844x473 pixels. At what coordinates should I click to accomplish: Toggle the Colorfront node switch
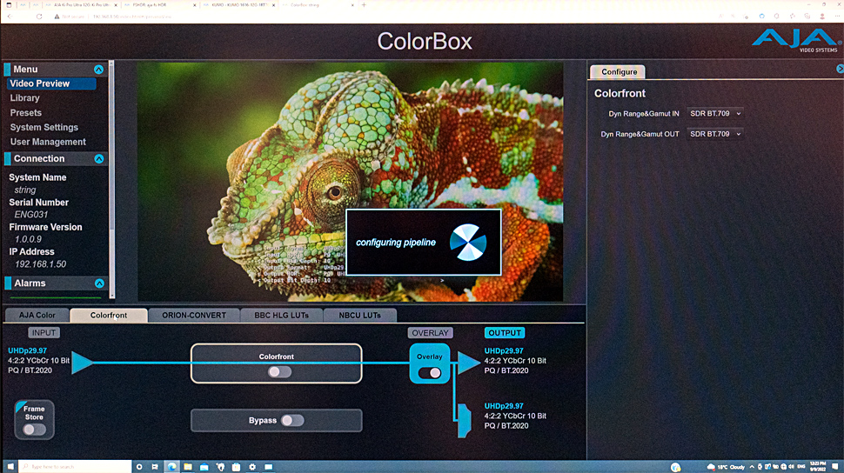pos(279,372)
